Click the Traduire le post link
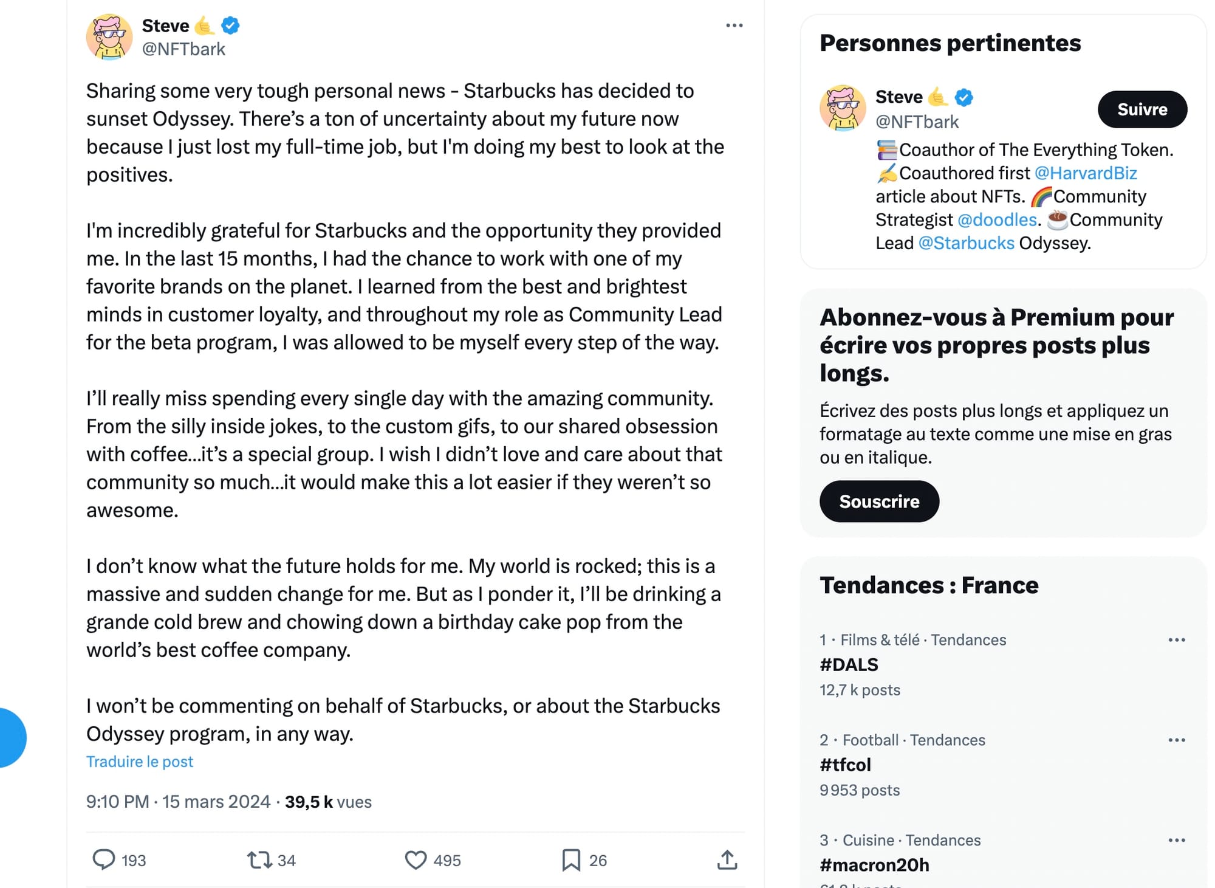 click(x=140, y=762)
